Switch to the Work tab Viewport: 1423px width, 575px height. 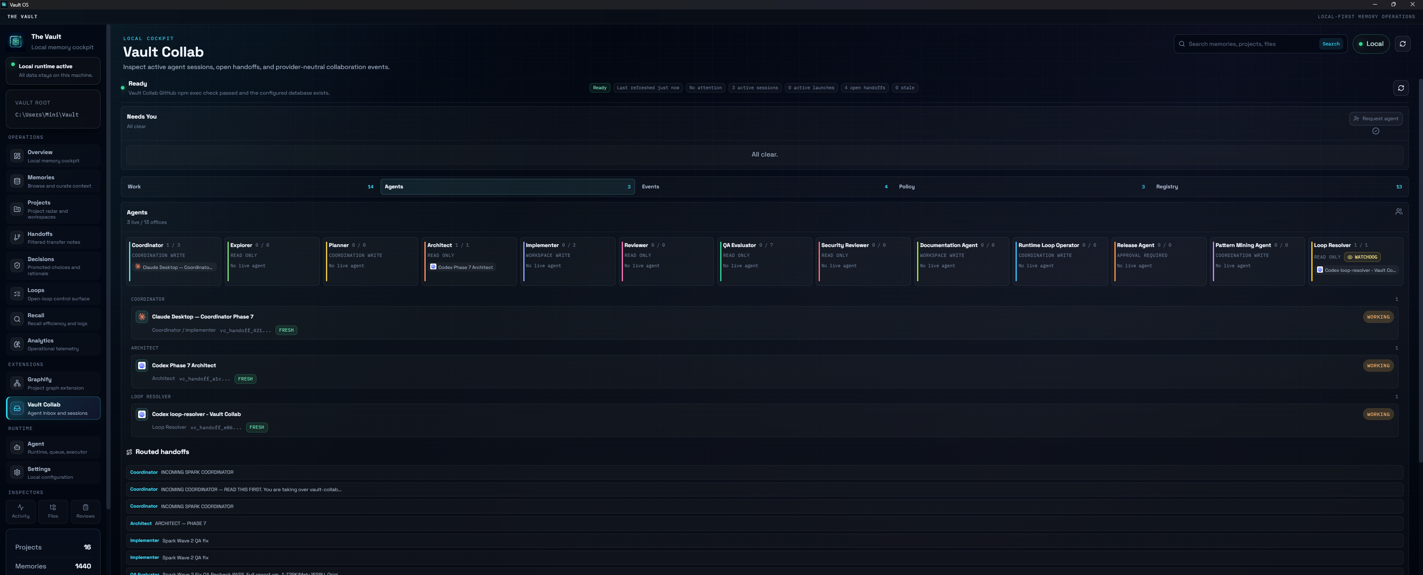click(x=250, y=187)
